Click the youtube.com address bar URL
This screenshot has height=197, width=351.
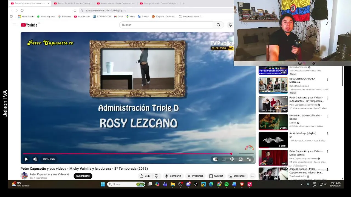[x=106, y=10]
